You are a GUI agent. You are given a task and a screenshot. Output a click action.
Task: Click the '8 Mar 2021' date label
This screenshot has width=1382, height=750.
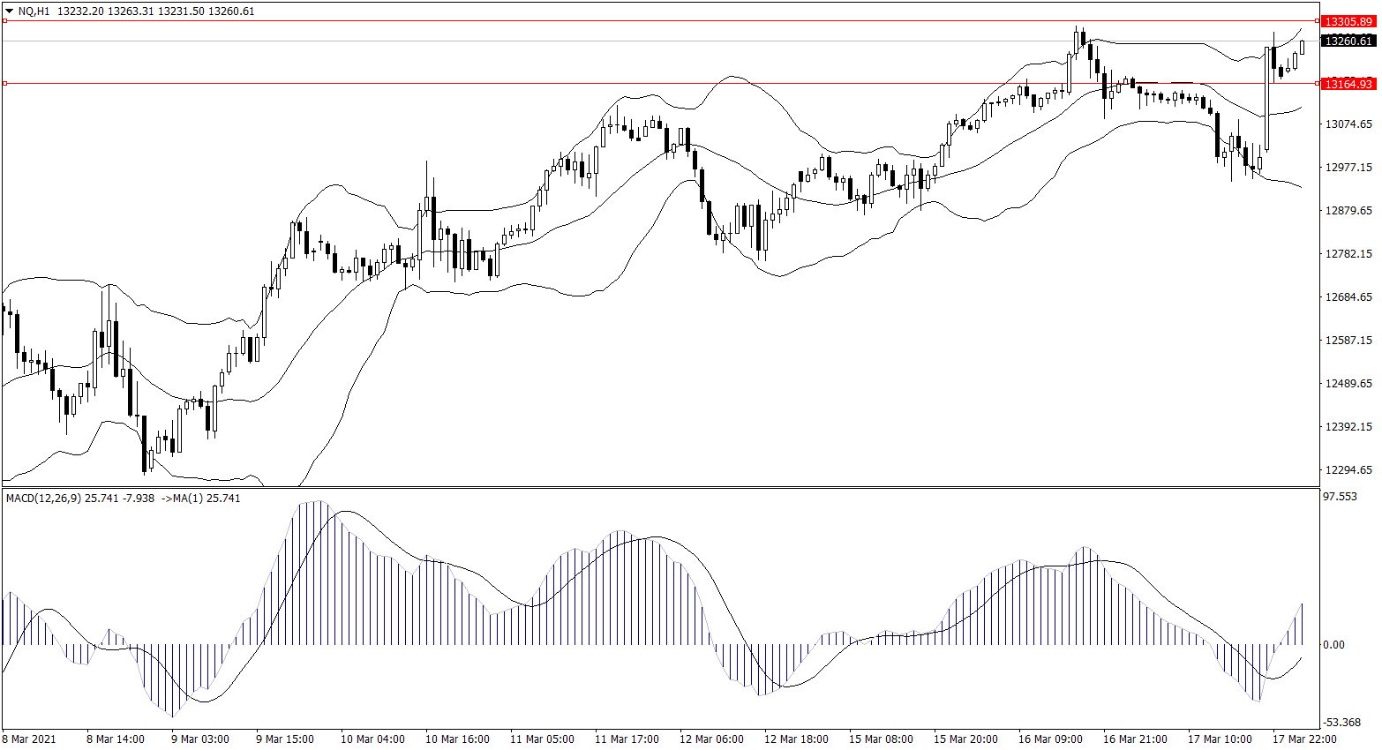29,739
